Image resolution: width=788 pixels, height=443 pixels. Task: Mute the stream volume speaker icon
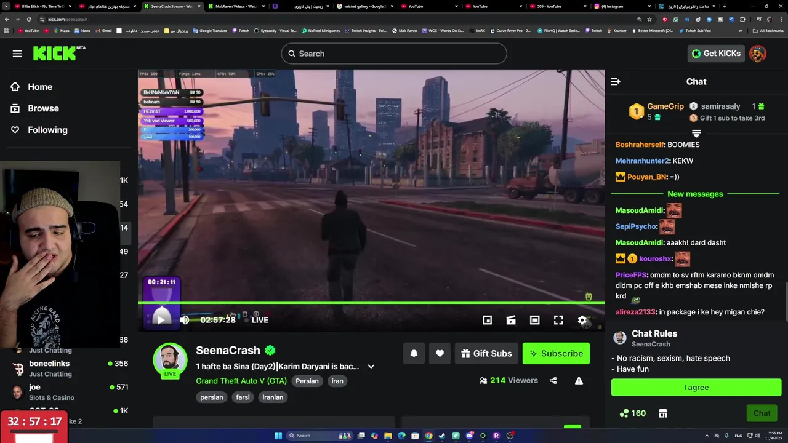click(185, 319)
